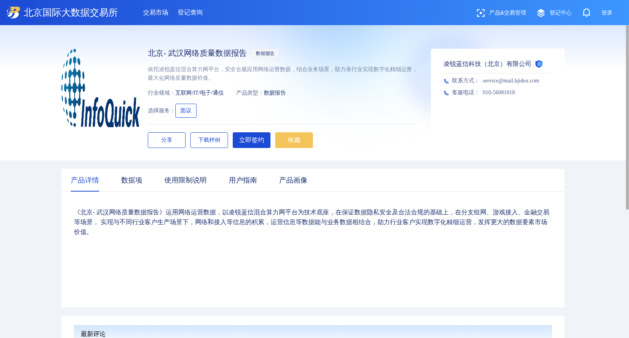Click the phone number 010-56081018
Viewport: 629px width, 338px height.
coord(498,93)
